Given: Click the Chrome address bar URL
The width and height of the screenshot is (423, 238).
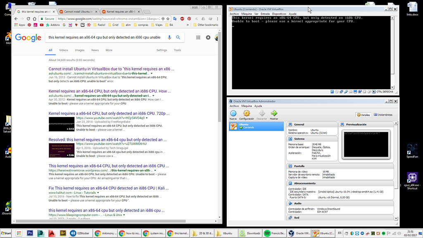Looking at the screenshot, I should [109, 19].
